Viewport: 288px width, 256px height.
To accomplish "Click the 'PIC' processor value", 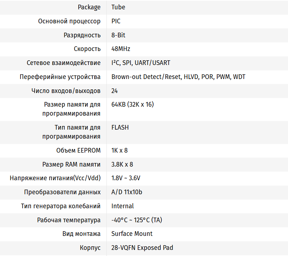I will [x=116, y=21].
